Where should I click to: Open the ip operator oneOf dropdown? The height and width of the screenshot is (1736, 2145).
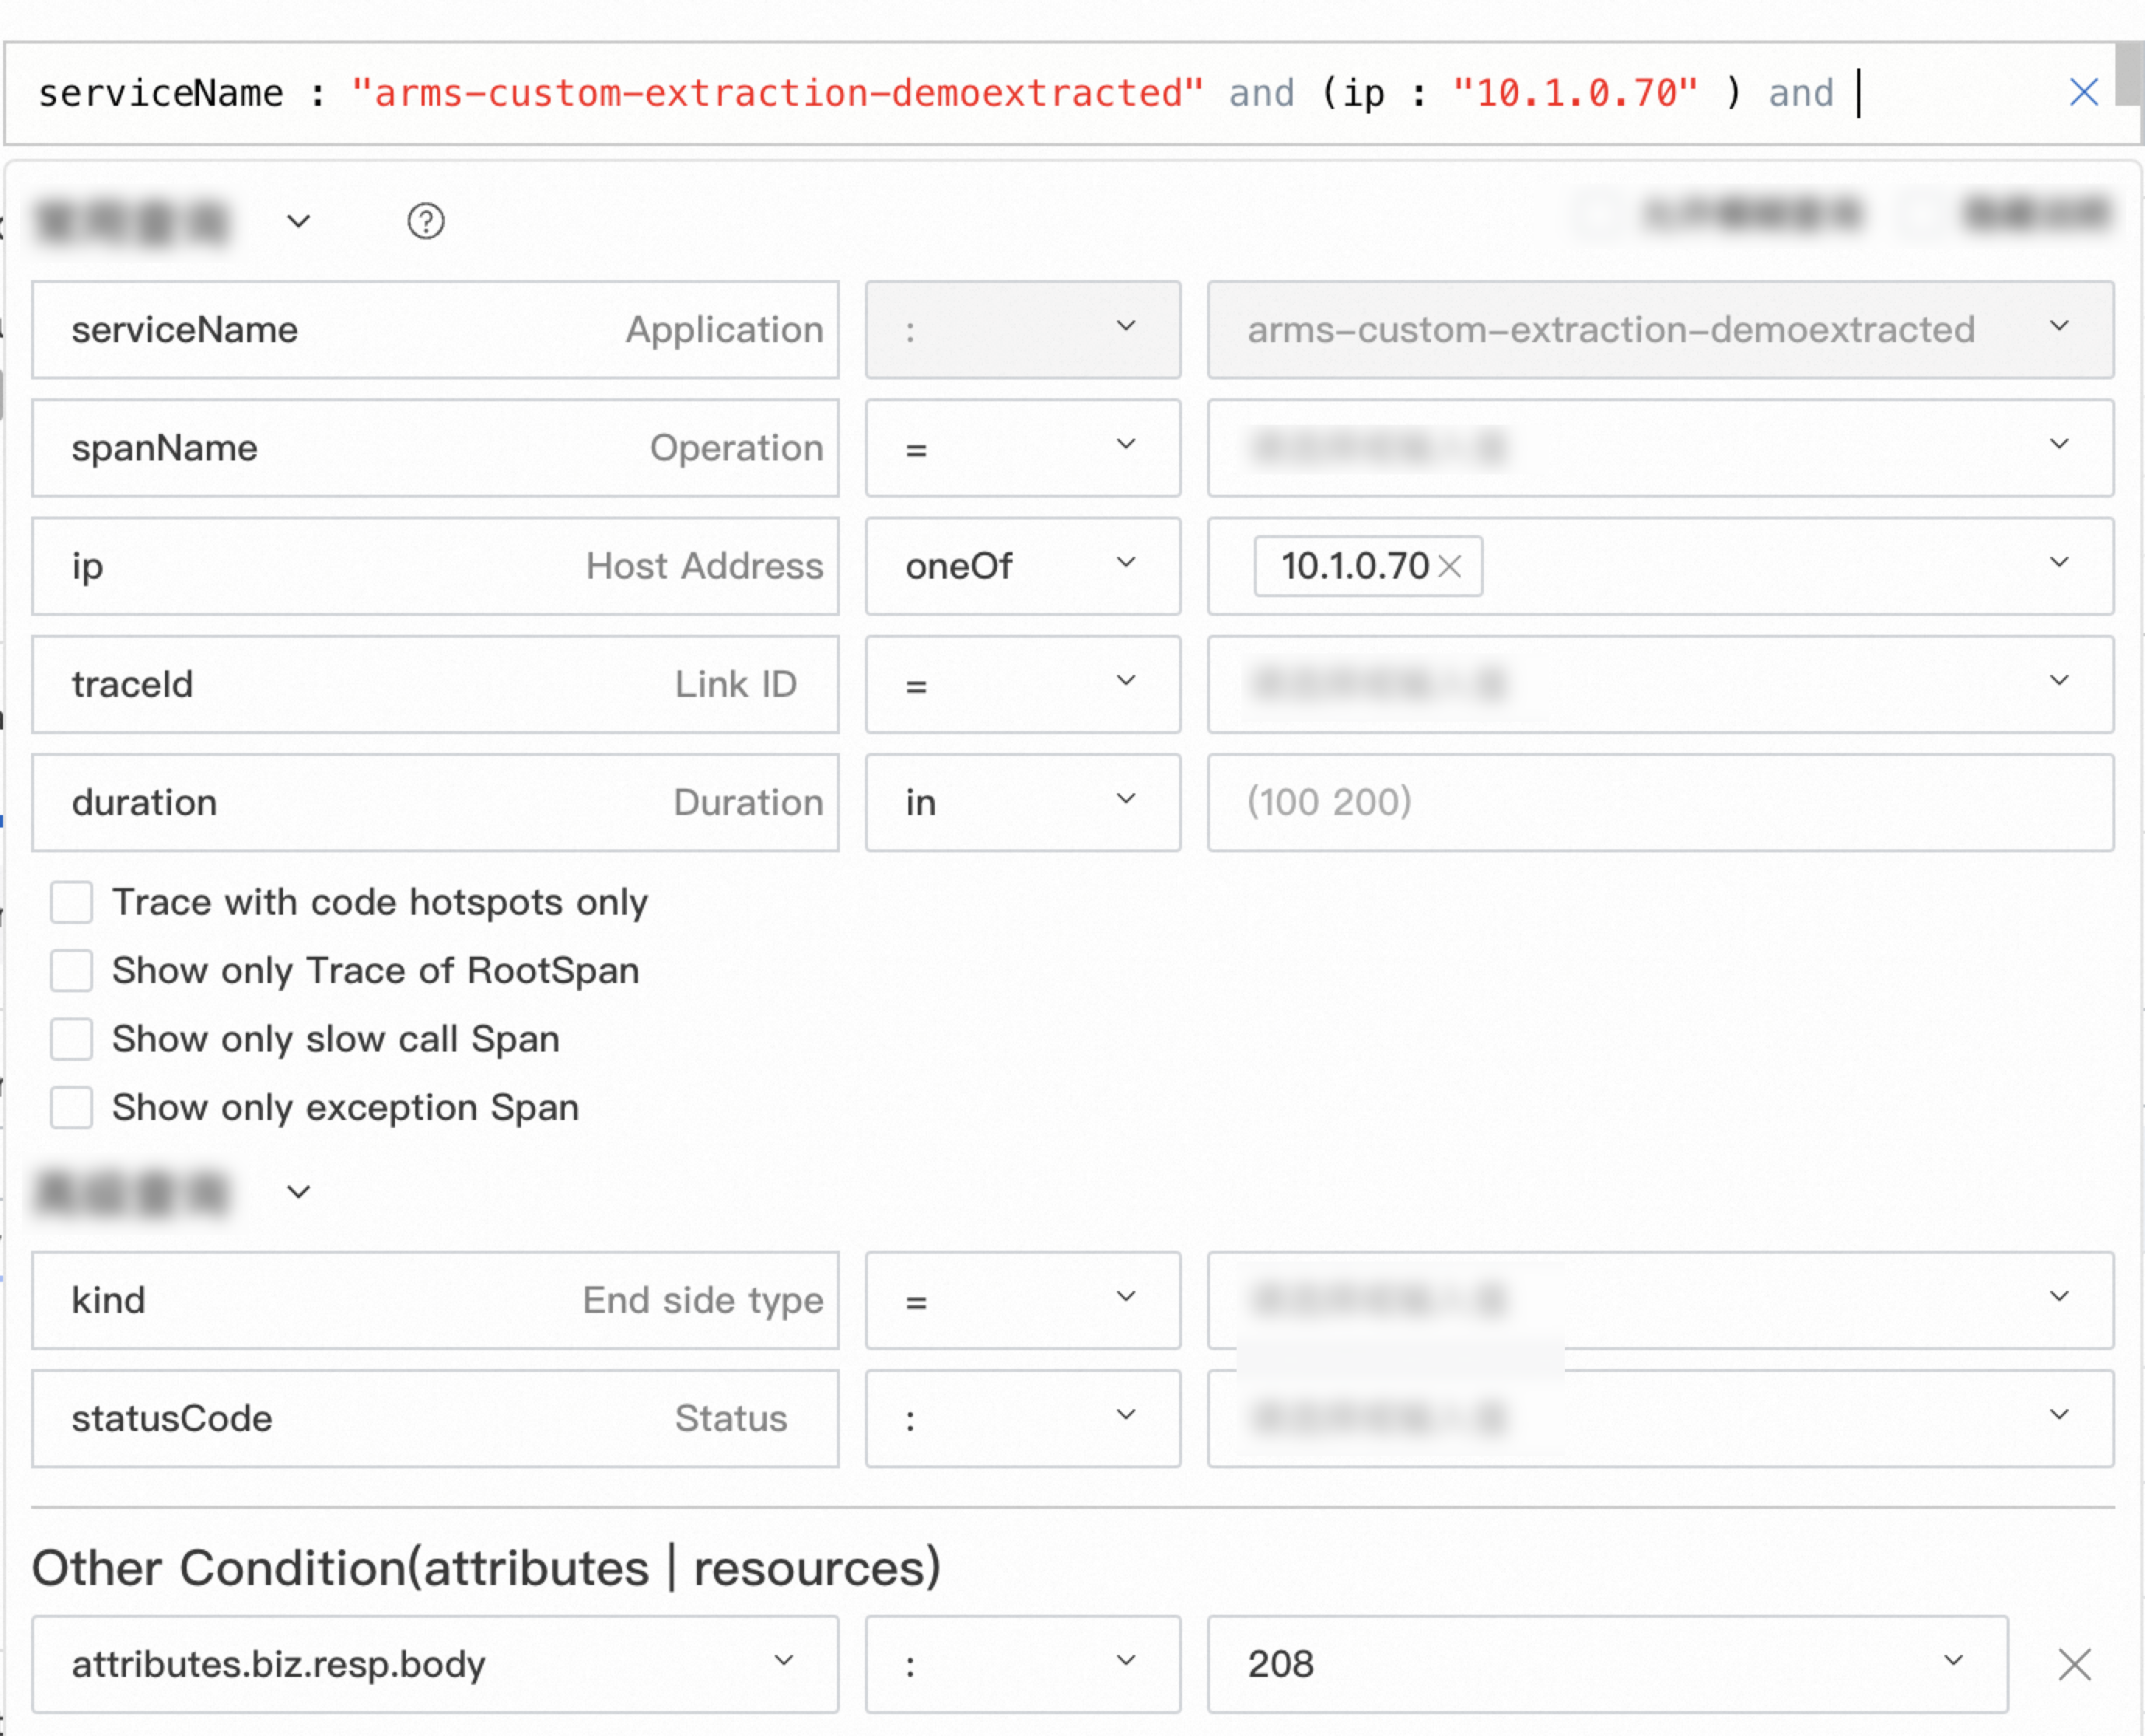point(1022,566)
